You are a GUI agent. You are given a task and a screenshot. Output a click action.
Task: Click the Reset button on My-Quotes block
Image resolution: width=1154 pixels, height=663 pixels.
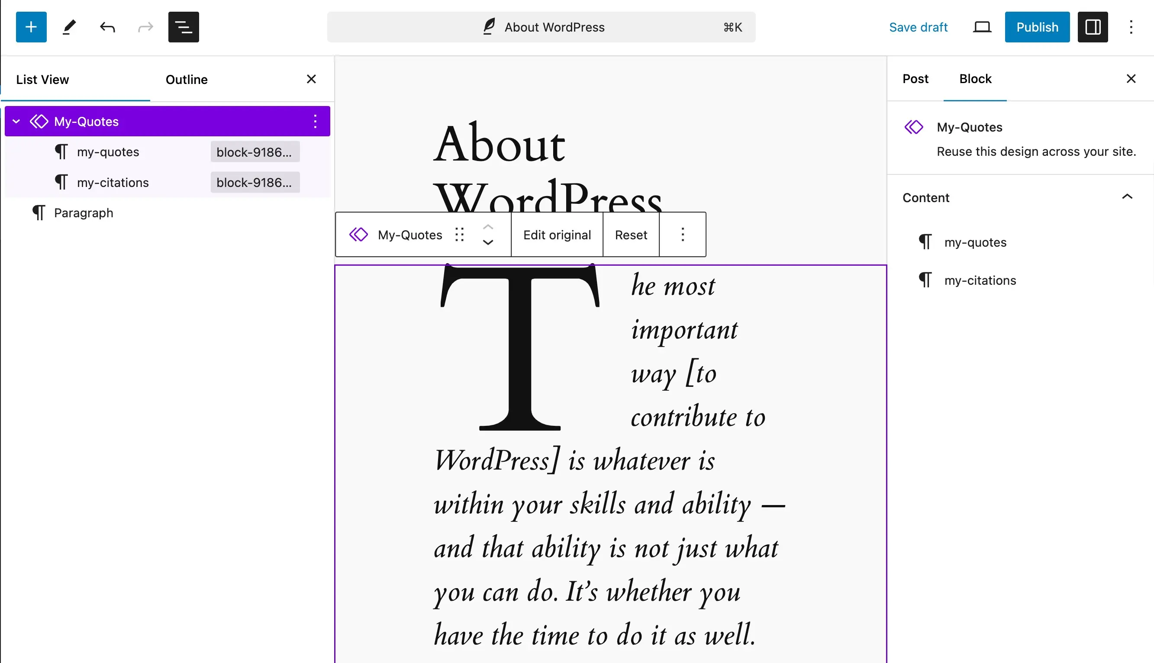coord(631,235)
